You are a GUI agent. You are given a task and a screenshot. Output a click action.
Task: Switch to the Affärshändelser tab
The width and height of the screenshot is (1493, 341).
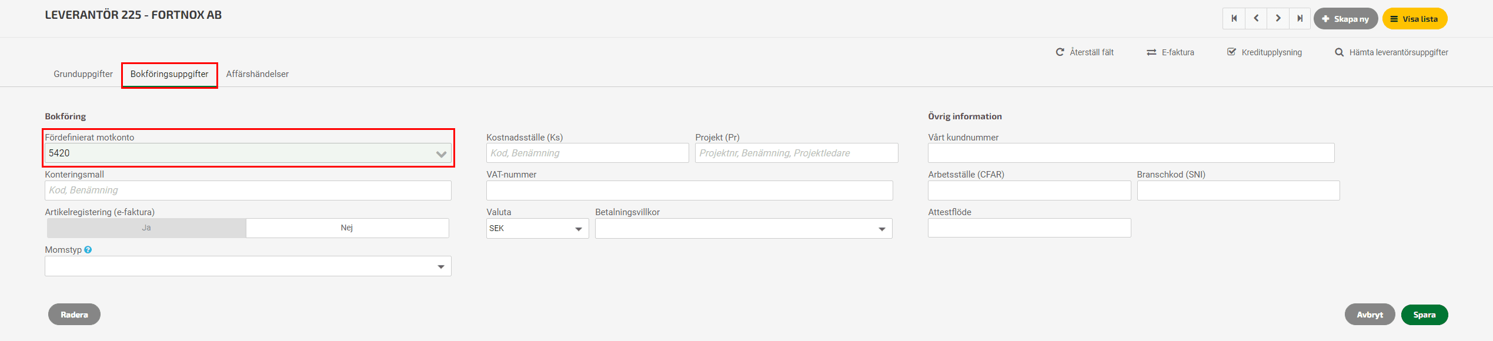(x=257, y=74)
